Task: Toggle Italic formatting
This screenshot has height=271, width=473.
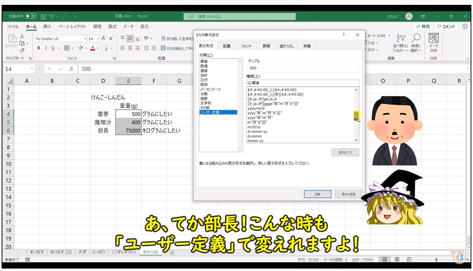Action: click(46, 48)
